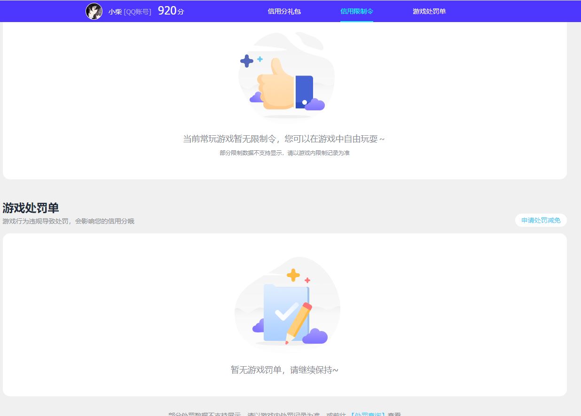Click the 部分限制数据不支持显示 note
The width and height of the screenshot is (581, 416).
pyautogui.click(x=284, y=153)
